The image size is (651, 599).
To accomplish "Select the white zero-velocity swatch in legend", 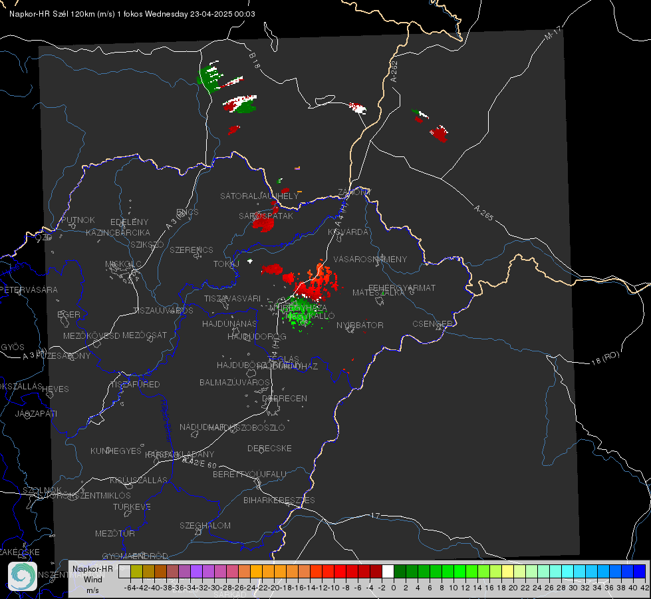I will (388, 571).
